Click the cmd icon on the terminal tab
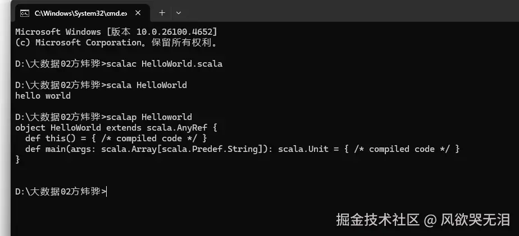The height and width of the screenshot is (236, 519). click(x=25, y=13)
